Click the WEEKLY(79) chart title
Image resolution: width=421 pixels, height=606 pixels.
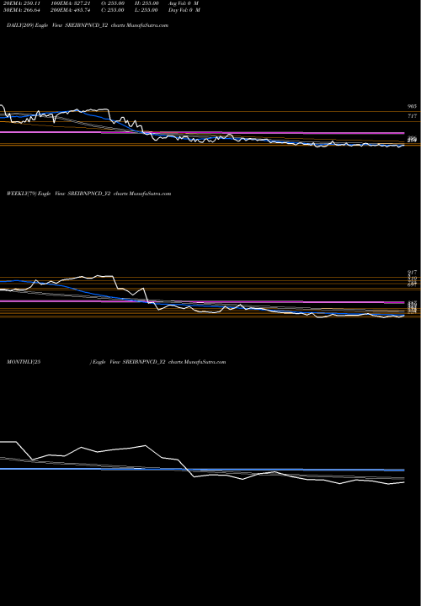88,194
